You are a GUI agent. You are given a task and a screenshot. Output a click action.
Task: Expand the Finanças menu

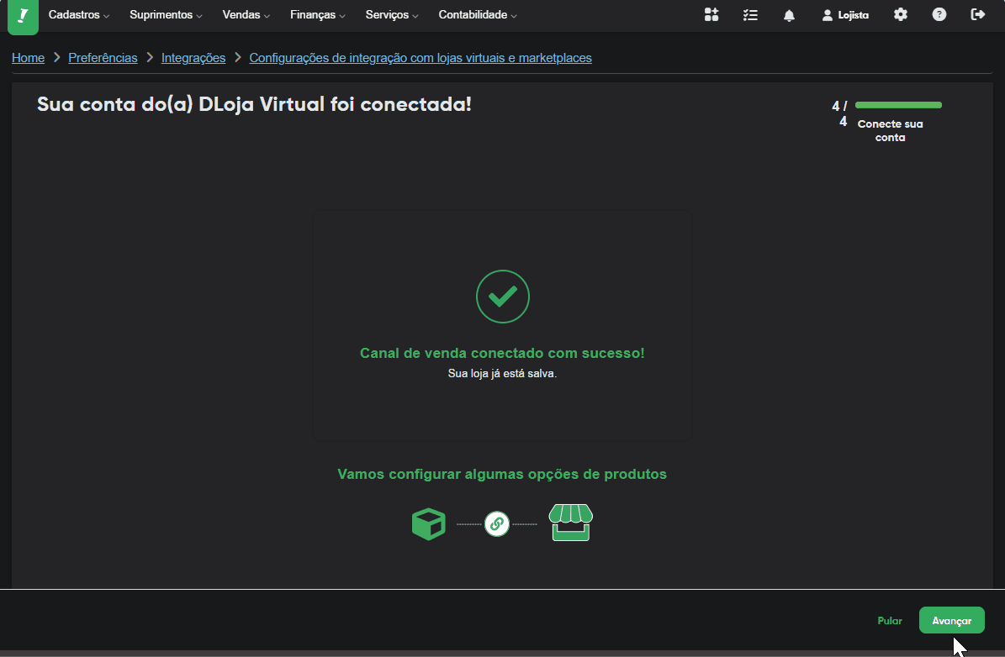318,15
